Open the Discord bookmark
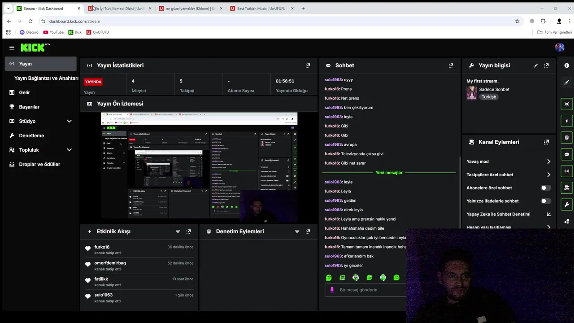The image size is (574, 323). point(29,32)
